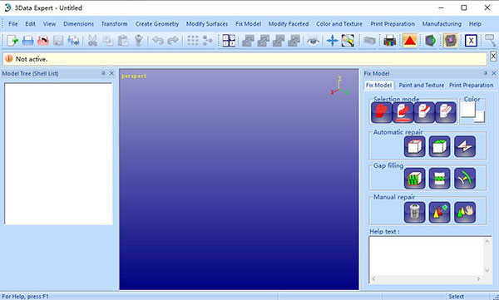This screenshot has width=499, height=300.
Task: Click the first Gap filling icon, green striped cube
Action: click(x=415, y=178)
